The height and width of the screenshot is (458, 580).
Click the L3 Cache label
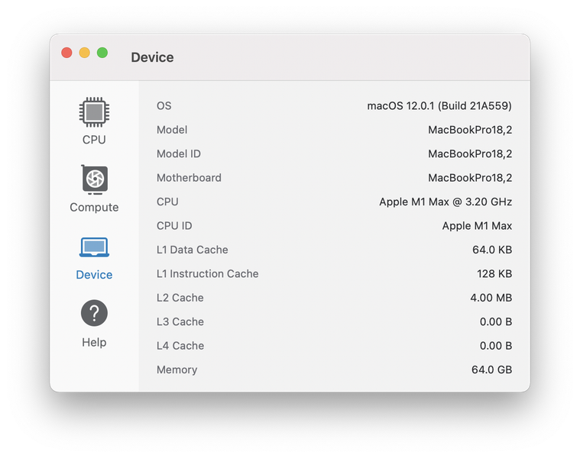180,322
